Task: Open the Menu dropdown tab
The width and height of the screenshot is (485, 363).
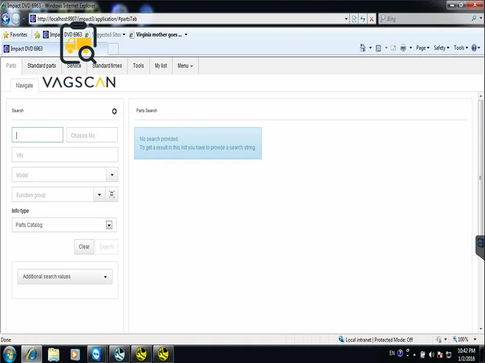Action: click(185, 66)
